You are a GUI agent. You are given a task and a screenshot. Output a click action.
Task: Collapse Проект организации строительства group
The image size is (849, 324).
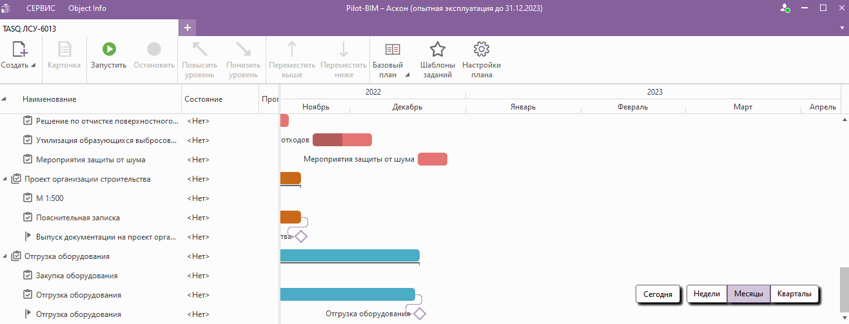pos(6,179)
